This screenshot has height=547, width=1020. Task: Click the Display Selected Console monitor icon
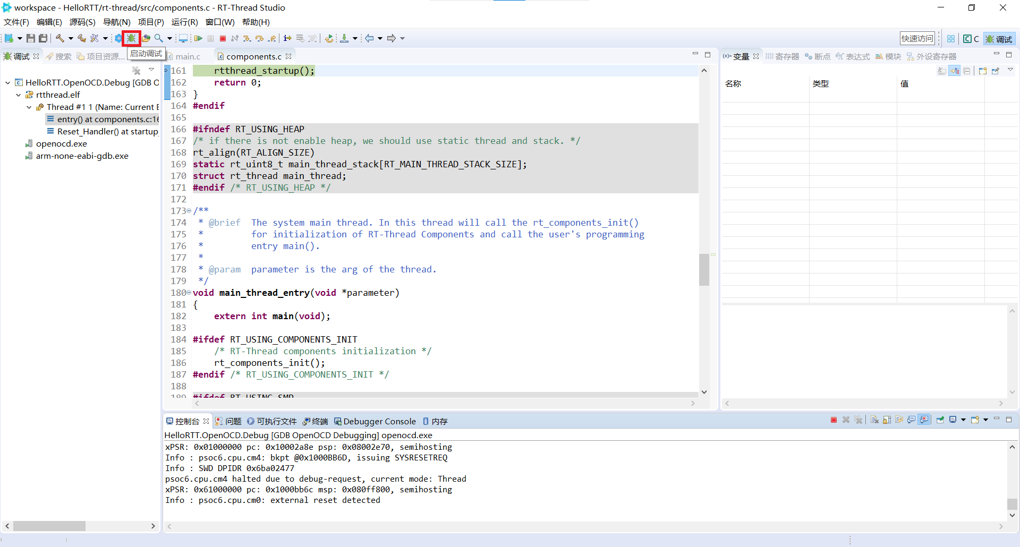(x=953, y=420)
